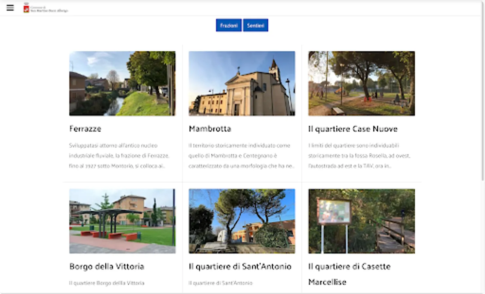Open the Ferrazze photo thumbnail

click(x=122, y=83)
